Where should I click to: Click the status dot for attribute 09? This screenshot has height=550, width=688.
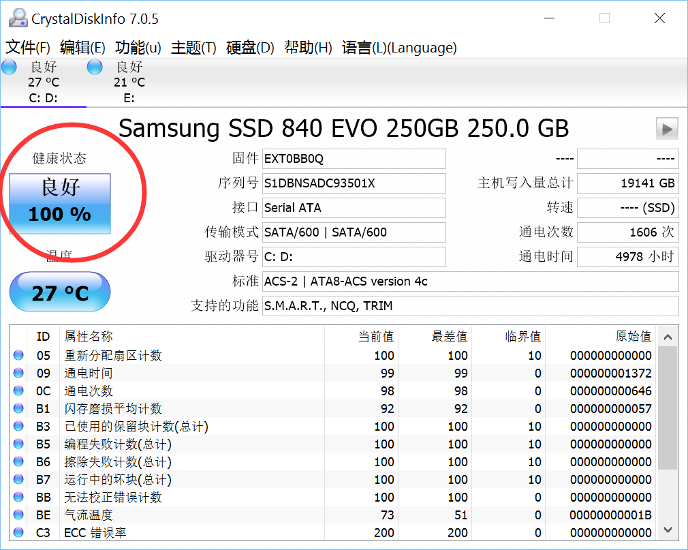click(x=18, y=373)
